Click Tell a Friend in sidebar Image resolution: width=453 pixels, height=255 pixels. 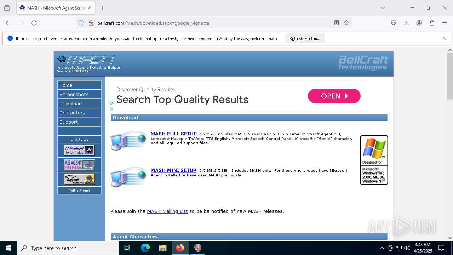click(x=79, y=190)
